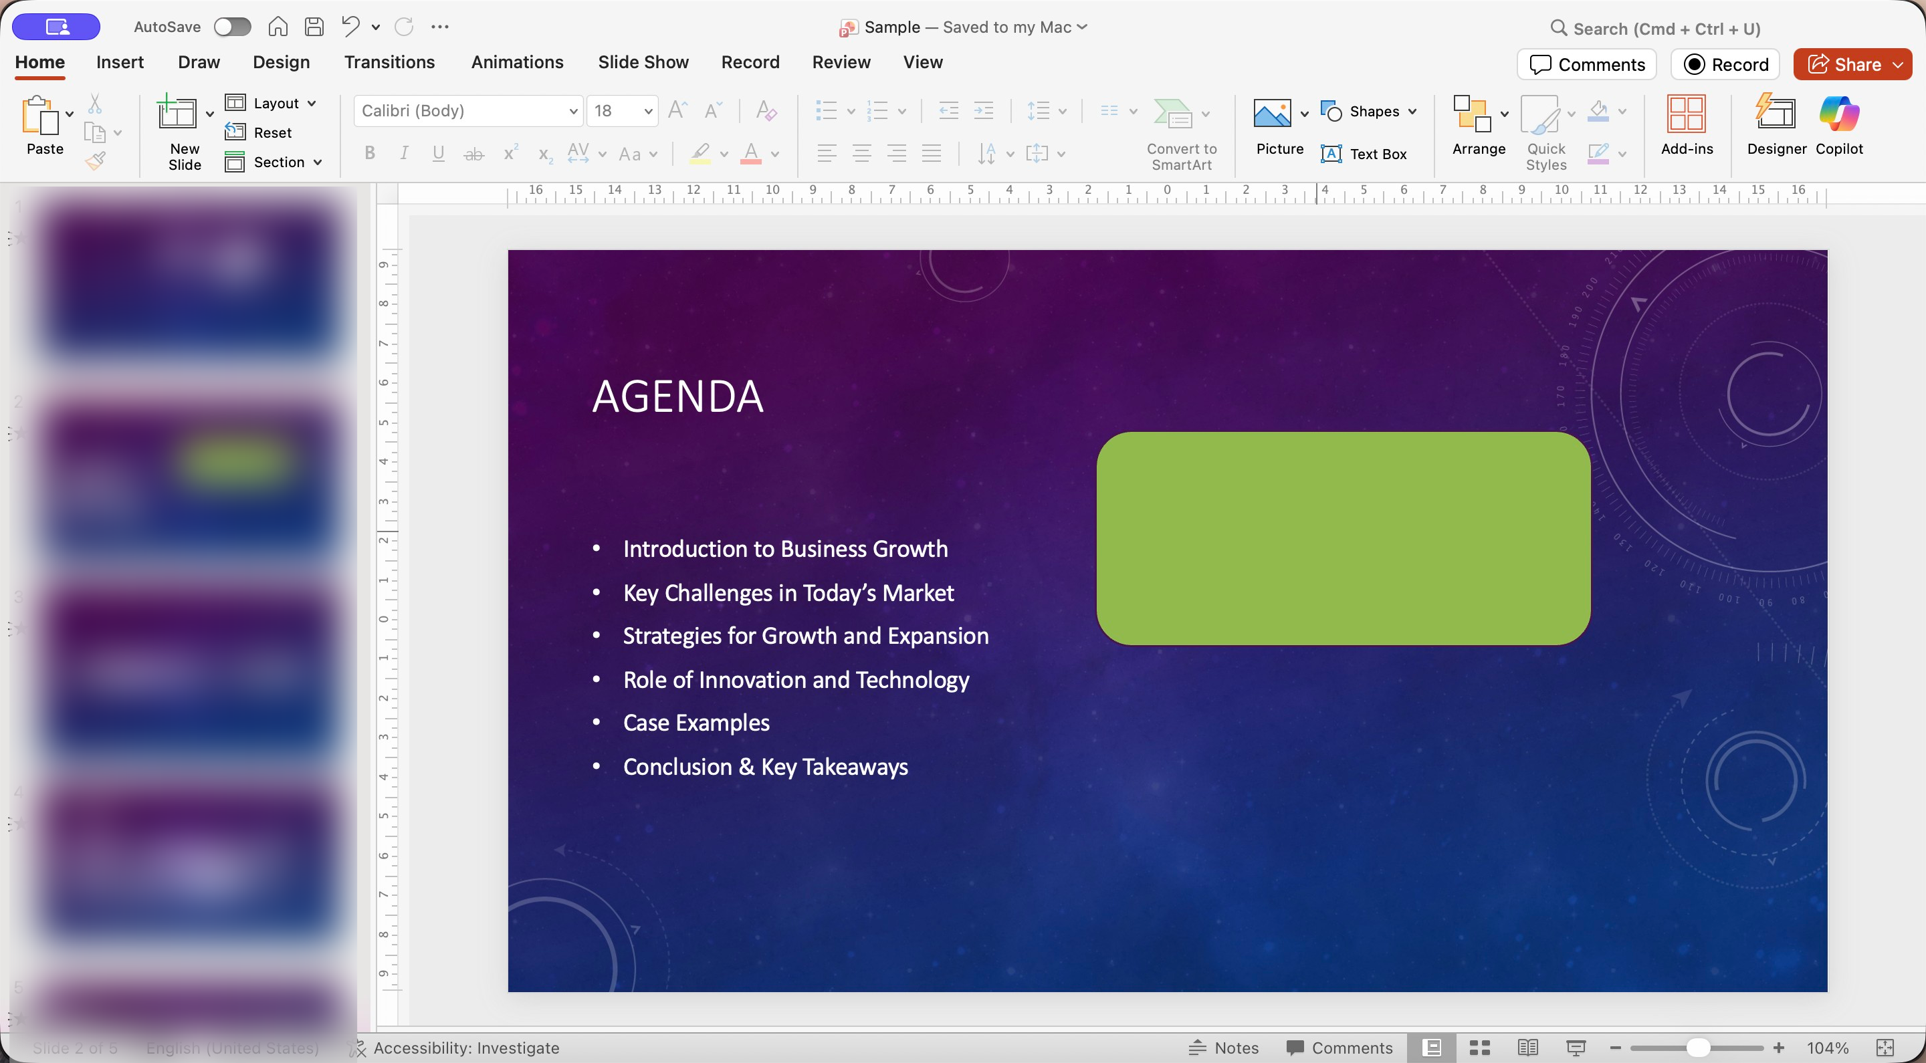Click the Convert to SmartArt icon
This screenshot has height=1063, width=1926.
click(1173, 114)
